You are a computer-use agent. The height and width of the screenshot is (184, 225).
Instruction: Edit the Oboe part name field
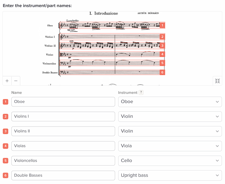point(63,102)
